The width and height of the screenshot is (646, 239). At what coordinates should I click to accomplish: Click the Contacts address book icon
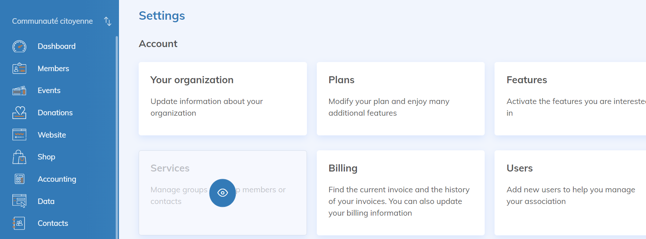[19, 223]
